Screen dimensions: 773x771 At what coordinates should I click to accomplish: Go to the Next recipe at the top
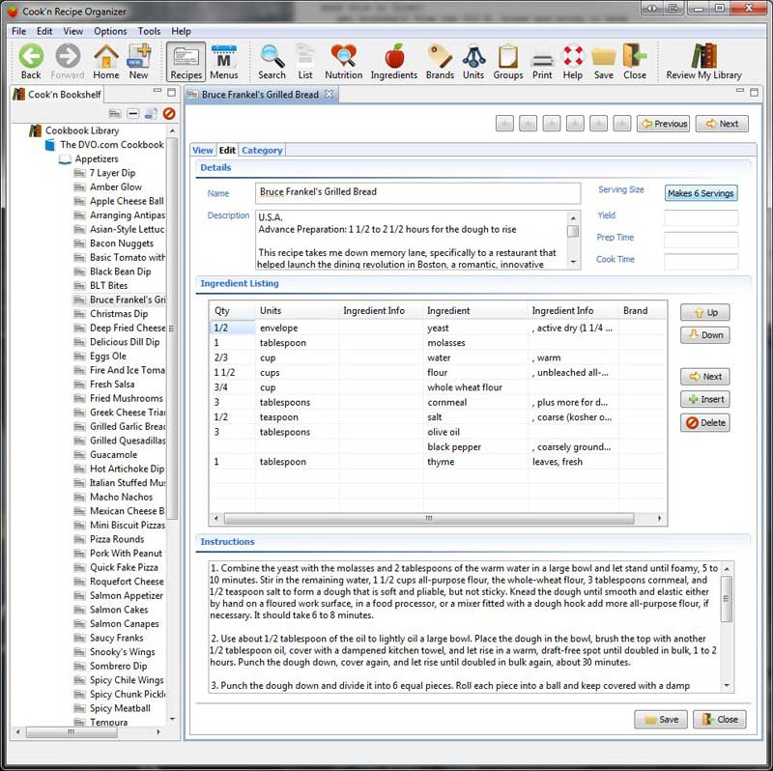pos(722,124)
